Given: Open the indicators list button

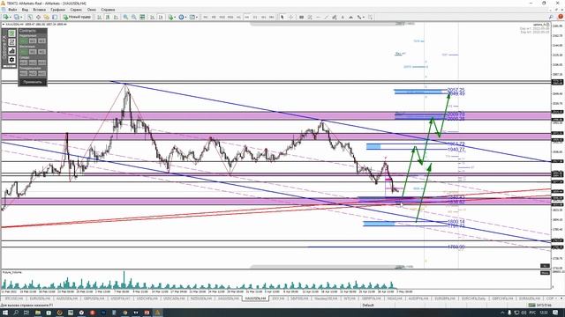Looking at the screenshot, I should (170, 17).
